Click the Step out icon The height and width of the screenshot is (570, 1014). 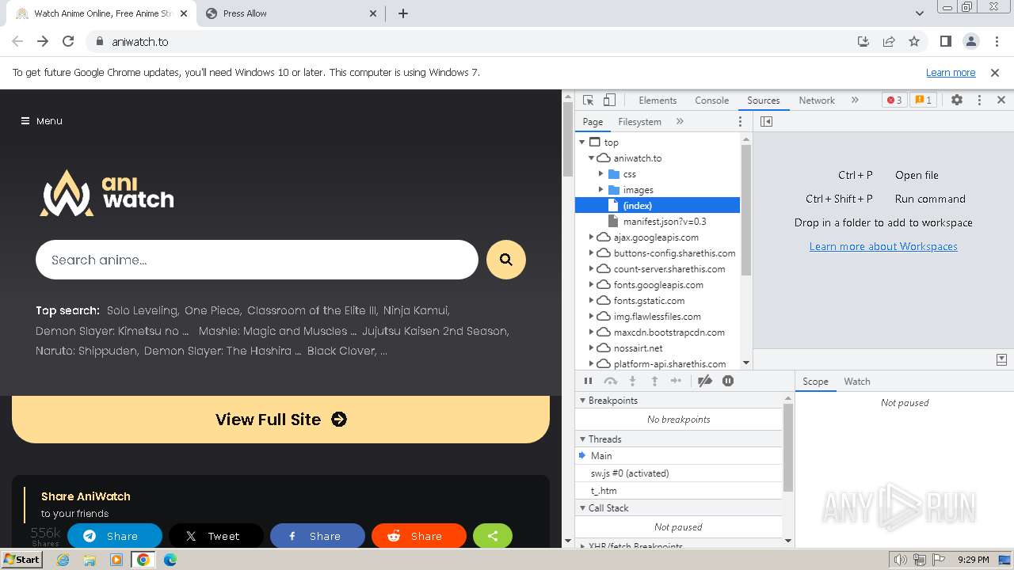point(654,381)
